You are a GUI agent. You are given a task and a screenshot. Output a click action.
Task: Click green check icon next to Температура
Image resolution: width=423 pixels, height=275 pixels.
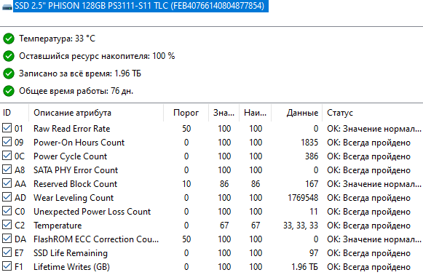[x=9, y=39]
